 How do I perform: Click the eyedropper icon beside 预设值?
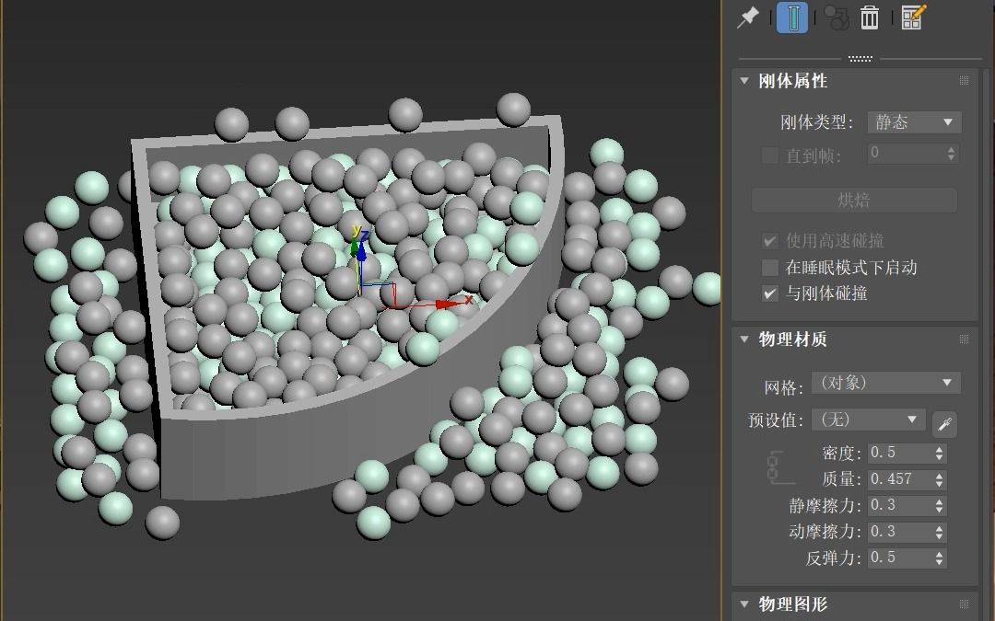point(945,424)
